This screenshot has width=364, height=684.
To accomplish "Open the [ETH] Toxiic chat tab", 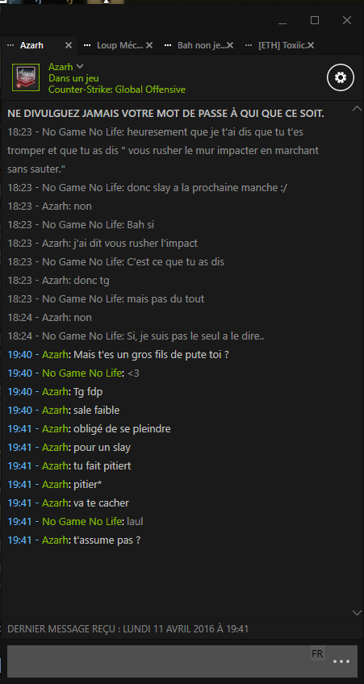I will 282,45.
